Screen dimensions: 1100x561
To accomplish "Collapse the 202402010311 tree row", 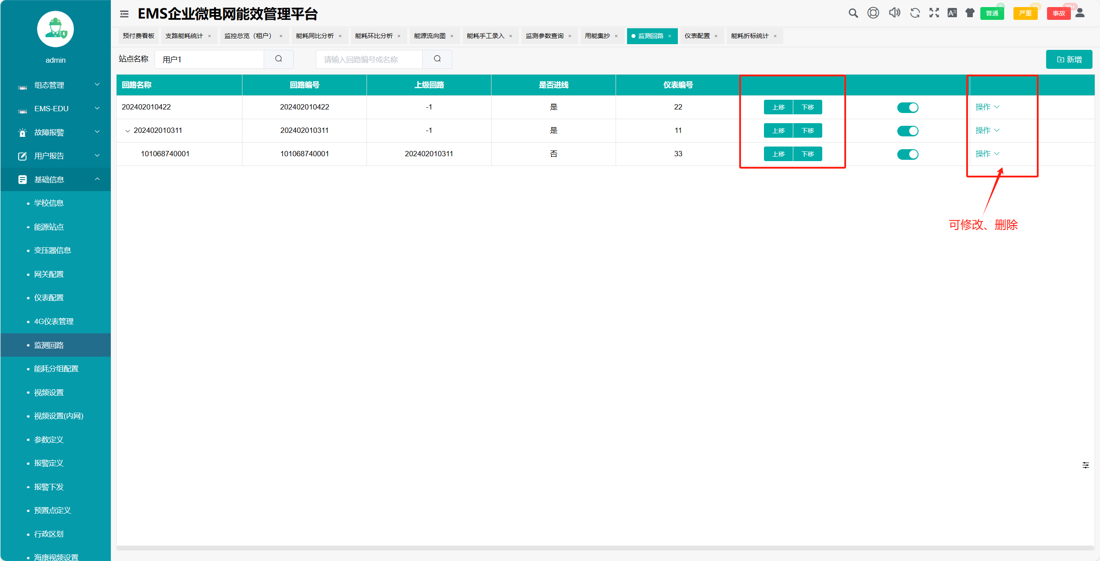I will 128,131.
